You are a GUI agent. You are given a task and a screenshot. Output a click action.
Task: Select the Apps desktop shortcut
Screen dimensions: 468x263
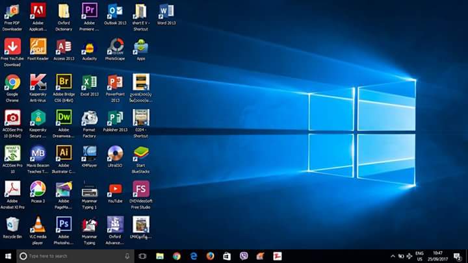click(x=141, y=49)
